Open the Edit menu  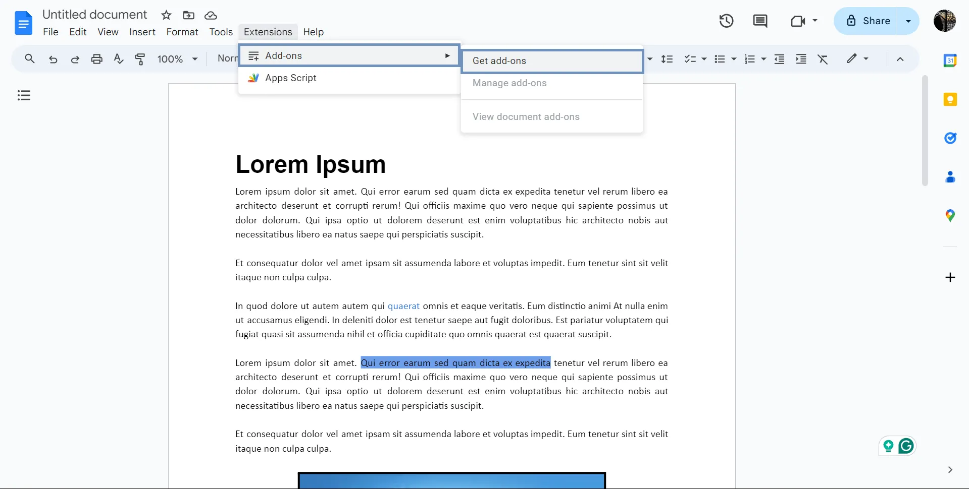pos(78,32)
